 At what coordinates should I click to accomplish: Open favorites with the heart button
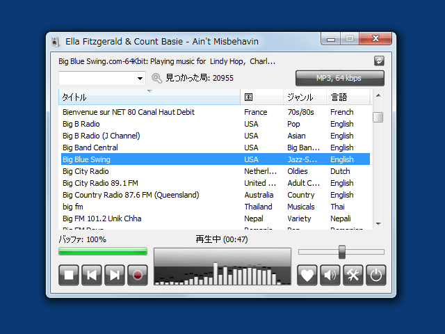(307, 275)
